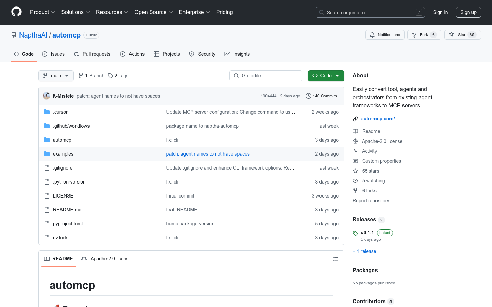Switch to the Projects tab
The image size is (492, 307).
tap(167, 54)
